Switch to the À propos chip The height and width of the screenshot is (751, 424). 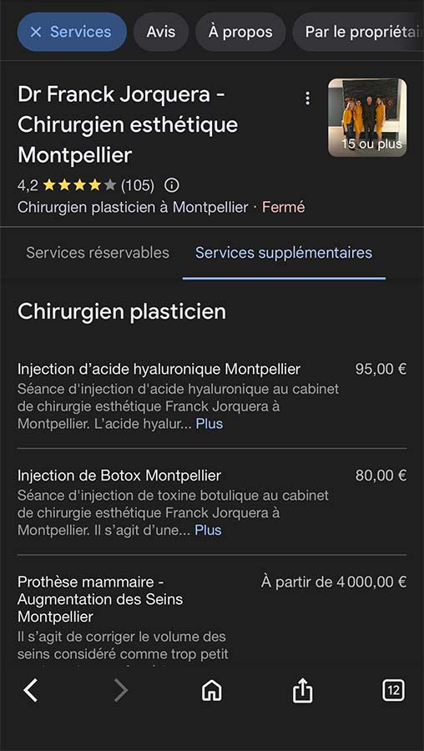[240, 32]
